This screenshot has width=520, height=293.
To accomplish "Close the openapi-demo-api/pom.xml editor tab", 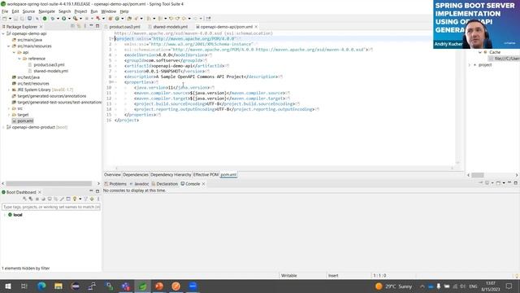I will click(x=256, y=27).
